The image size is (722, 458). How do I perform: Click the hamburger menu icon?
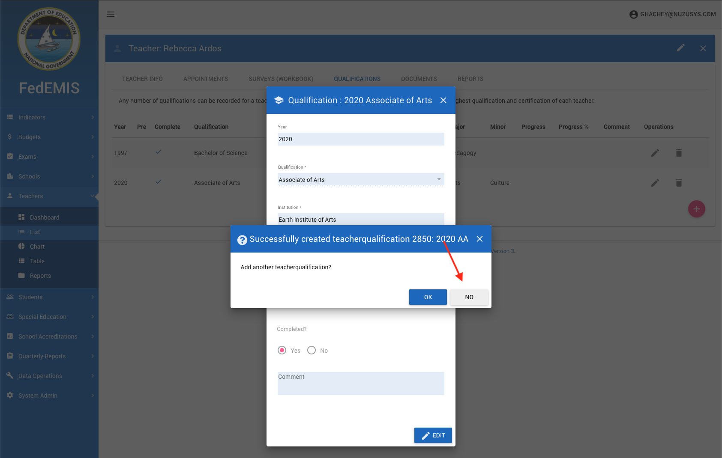pyautogui.click(x=111, y=14)
